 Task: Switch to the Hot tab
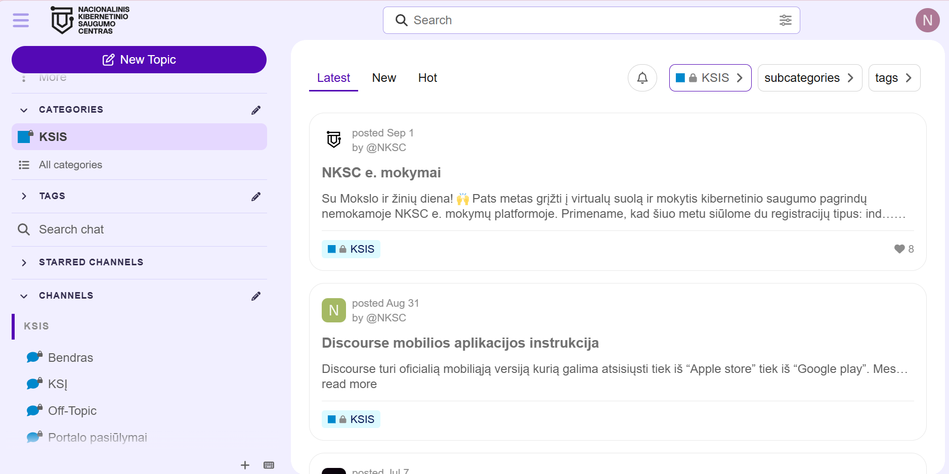(427, 78)
